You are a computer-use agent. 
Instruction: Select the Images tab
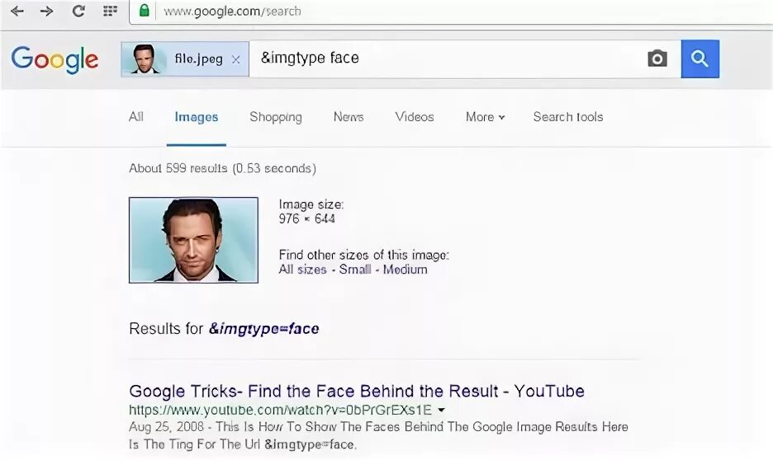(197, 117)
